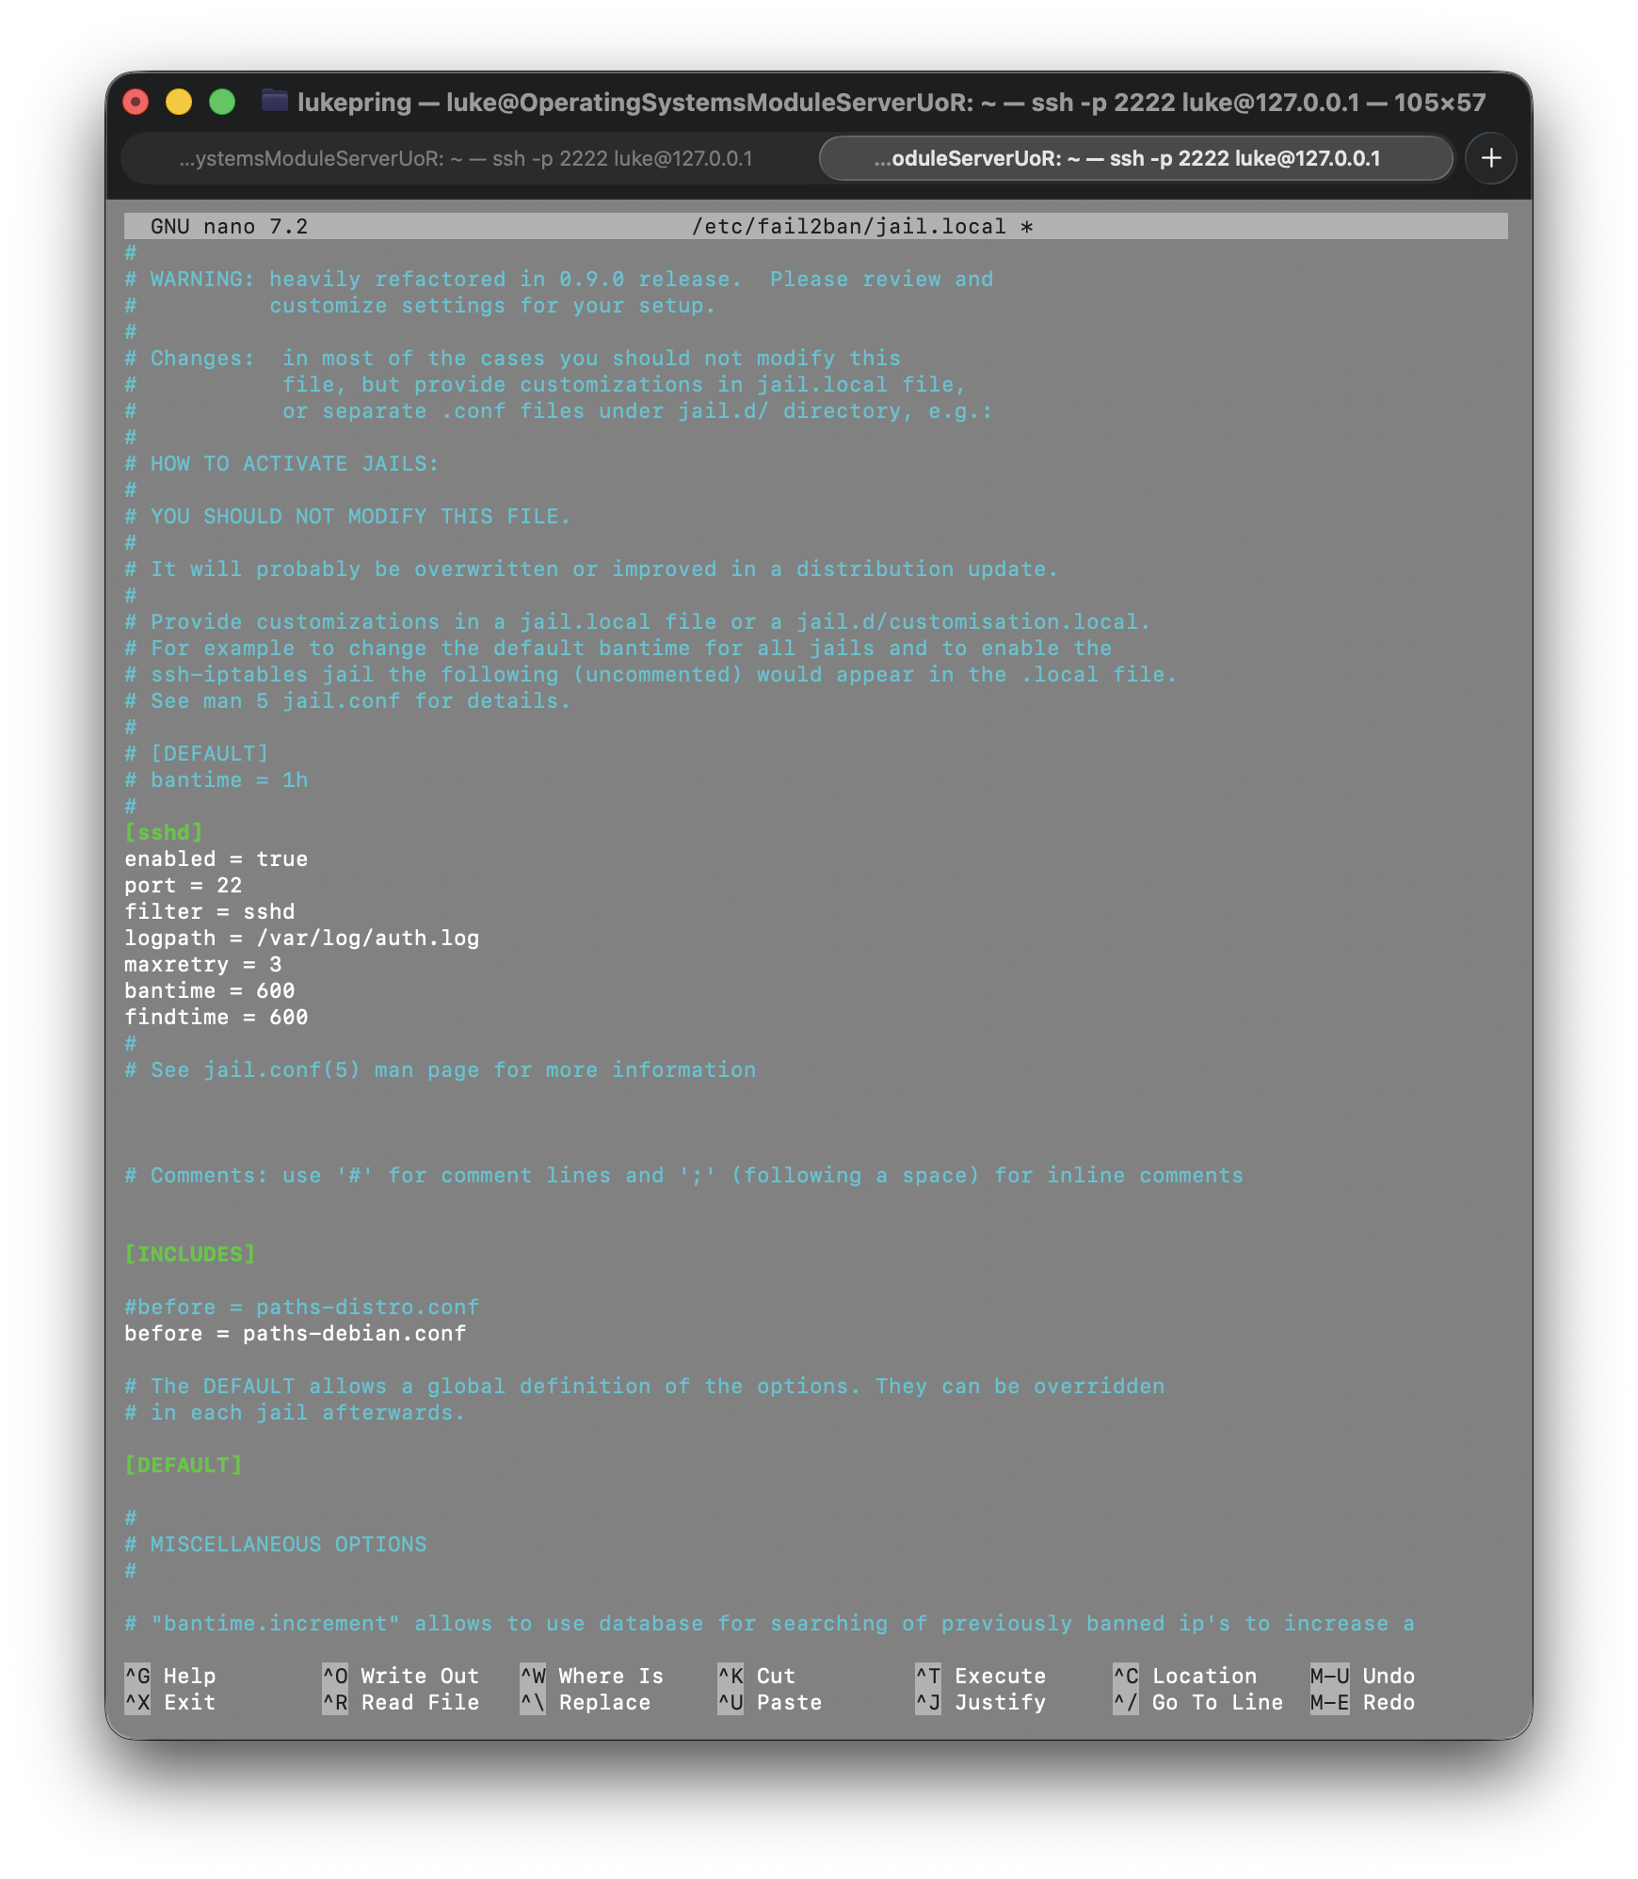Click the ^W Where Is shortcut
Image resolution: width=1638 pixels, height=1879 pixels.
point(592,1676)
